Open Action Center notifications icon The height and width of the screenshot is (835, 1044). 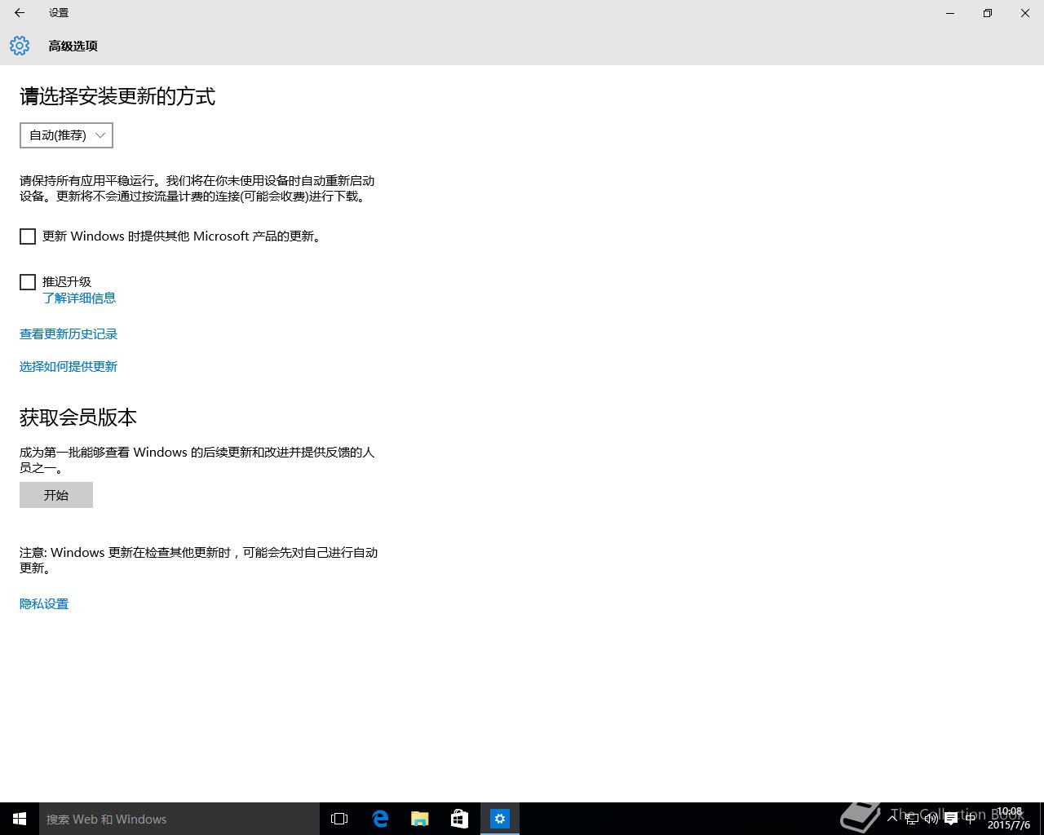click(950, 819)
